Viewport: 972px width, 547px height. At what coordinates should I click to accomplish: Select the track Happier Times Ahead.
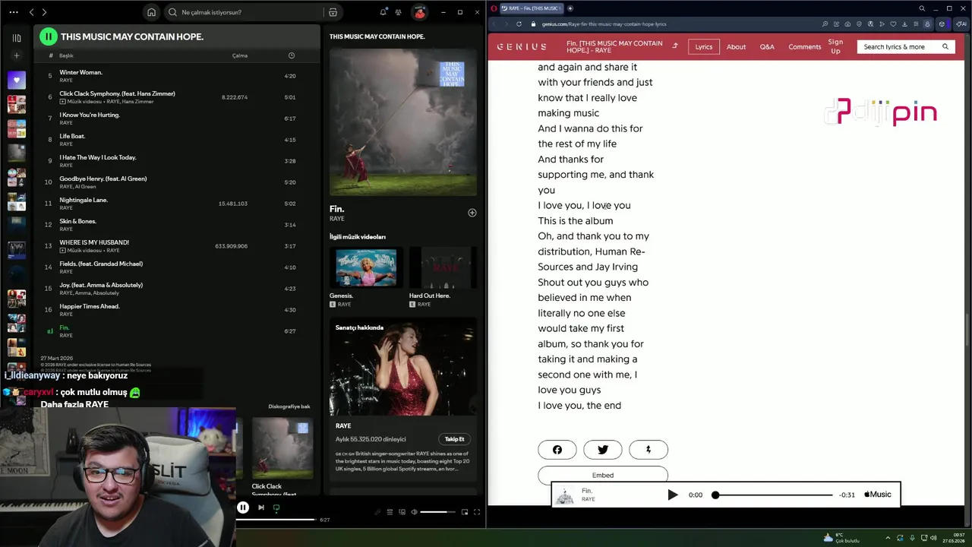pyautogui.click(x=90, y=306)
